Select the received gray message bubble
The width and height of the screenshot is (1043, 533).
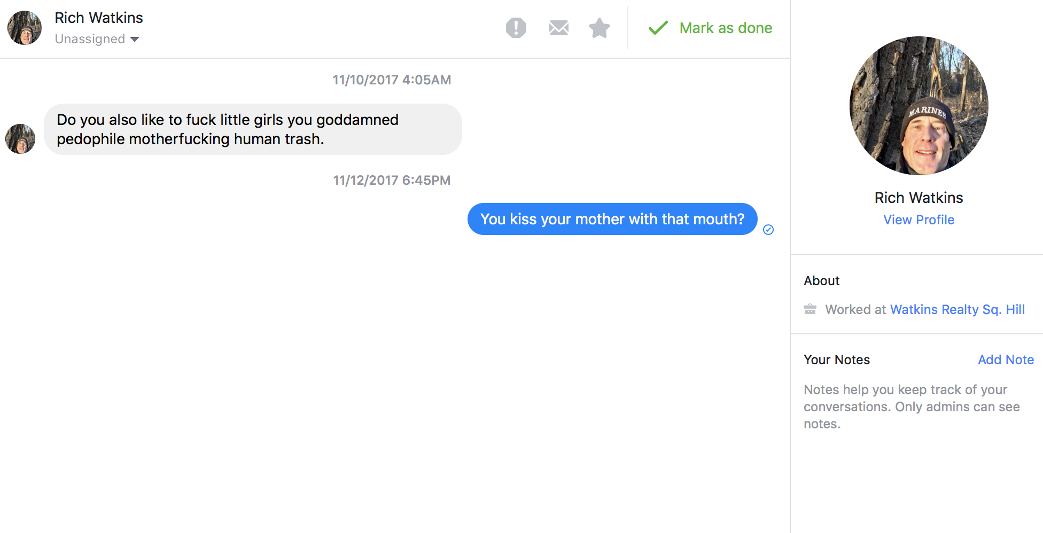click(253, 129)
